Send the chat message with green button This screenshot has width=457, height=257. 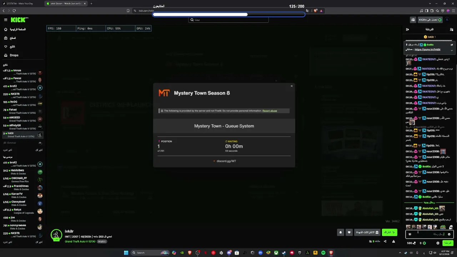coord(448,243)
